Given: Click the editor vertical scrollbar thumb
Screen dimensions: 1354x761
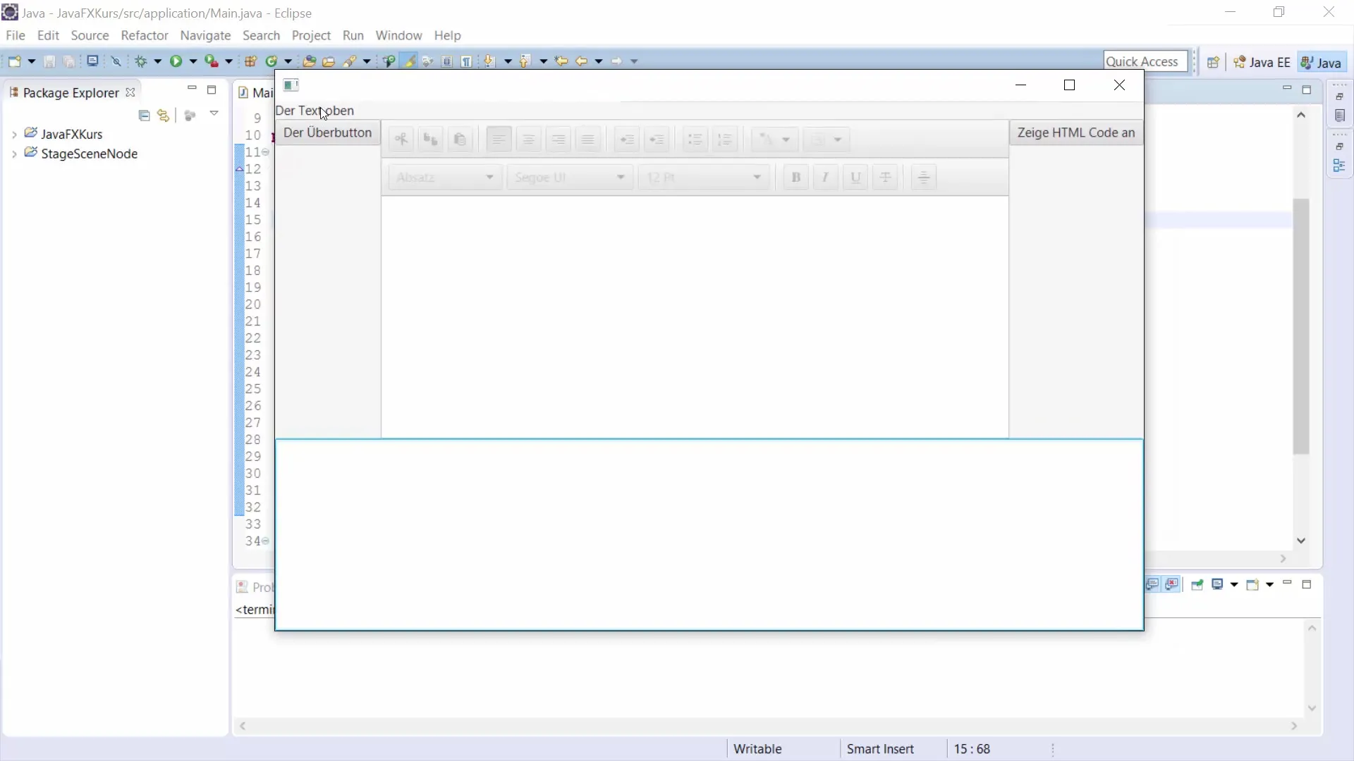Looking at the screenshot, I should coord(1301,326).
